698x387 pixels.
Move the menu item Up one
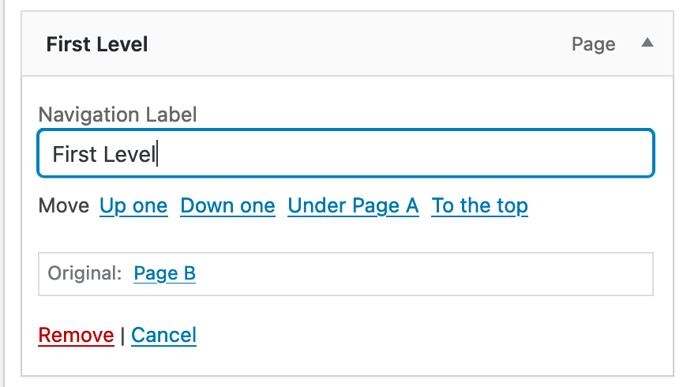pyautogui.click(x=133, y=206)
